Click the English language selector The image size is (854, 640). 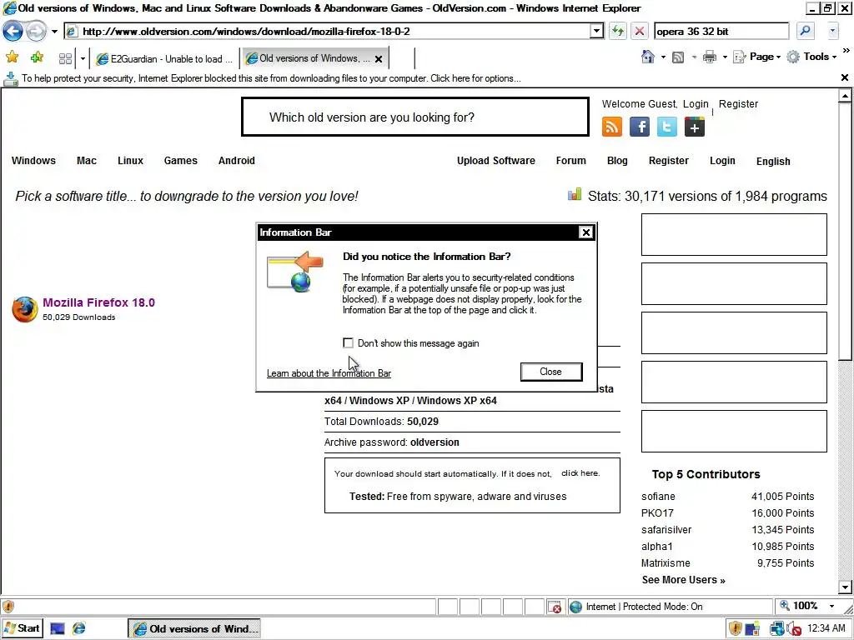point(773,161)
